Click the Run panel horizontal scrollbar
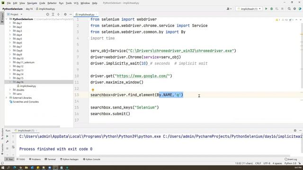Image resolution: width=303 pixels, height=170 pixels. (155, 156)
